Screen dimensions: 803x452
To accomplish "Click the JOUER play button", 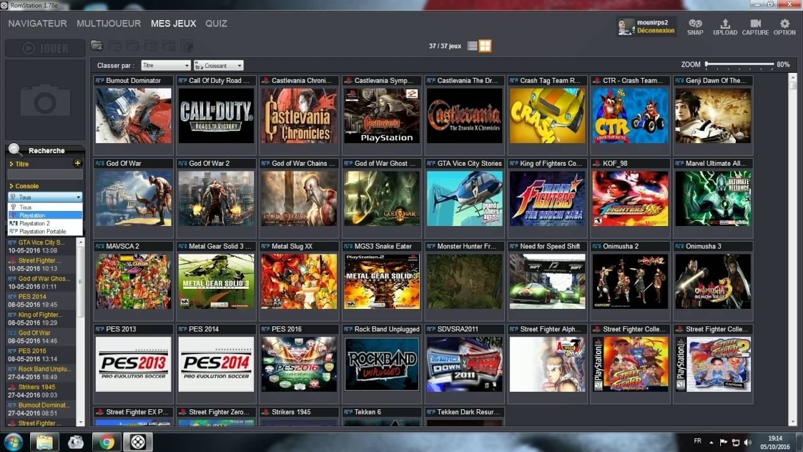I will point(45,48).
